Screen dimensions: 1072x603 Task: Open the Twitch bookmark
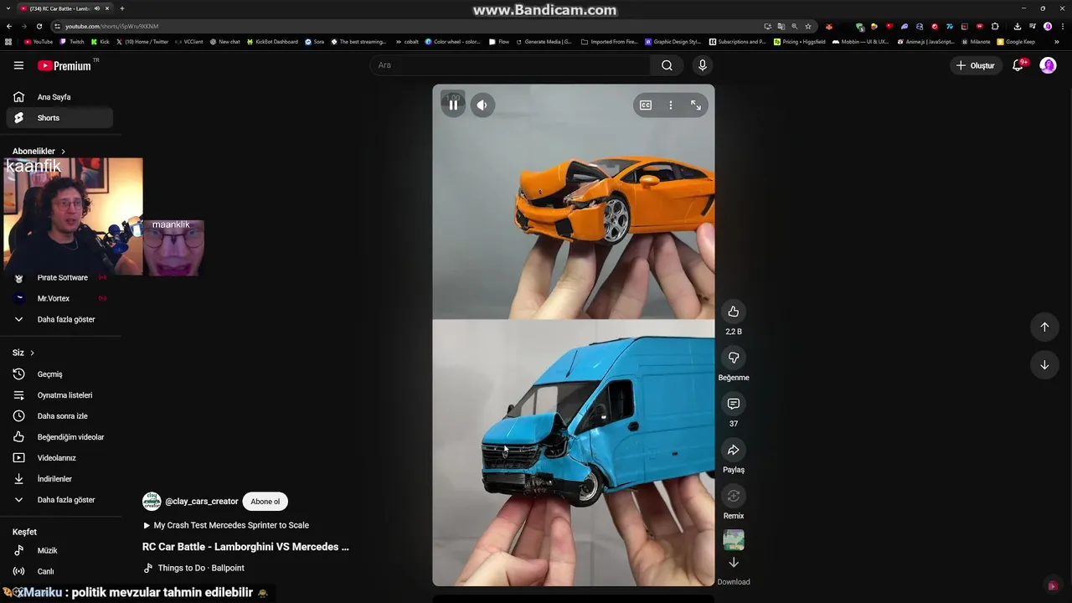[x=72, y=41]
